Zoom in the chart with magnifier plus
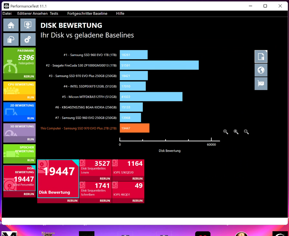This screenshot has height=236, width=289. pos(236,132)
